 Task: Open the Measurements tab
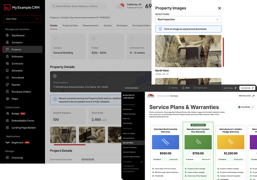point(91,26)
